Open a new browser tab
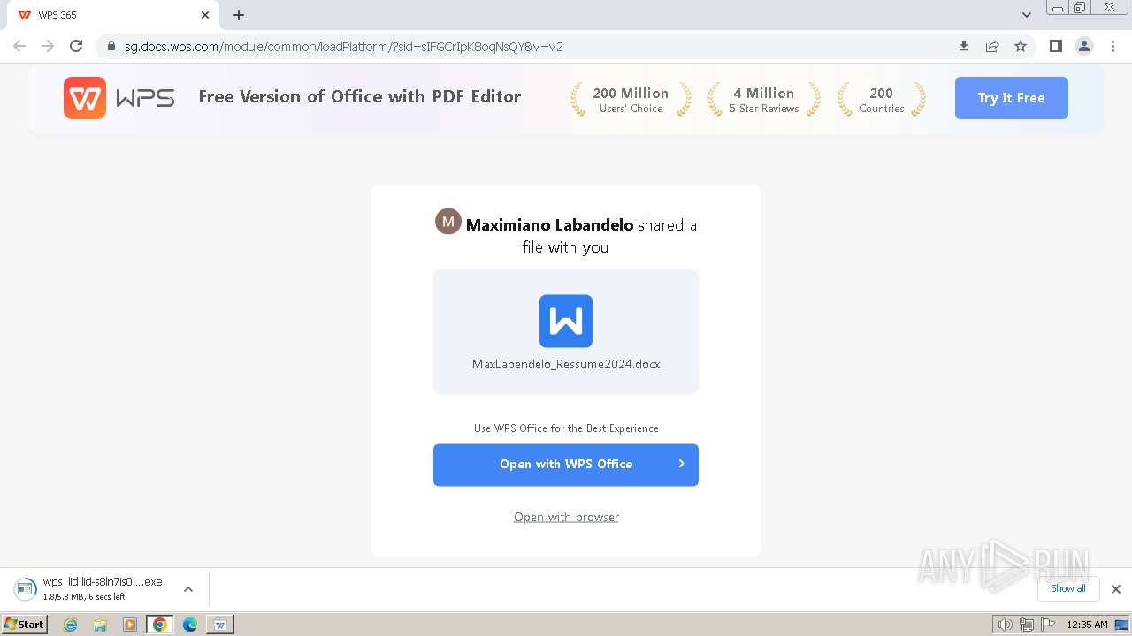 pyautogui.click(x=239, y=15)
